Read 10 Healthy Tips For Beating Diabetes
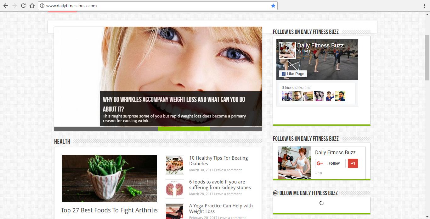The image size is (430, 219). [218, 161]
